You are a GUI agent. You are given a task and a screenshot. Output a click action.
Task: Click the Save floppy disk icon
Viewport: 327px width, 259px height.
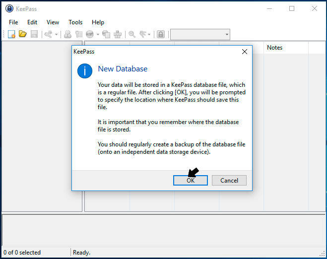34,34
